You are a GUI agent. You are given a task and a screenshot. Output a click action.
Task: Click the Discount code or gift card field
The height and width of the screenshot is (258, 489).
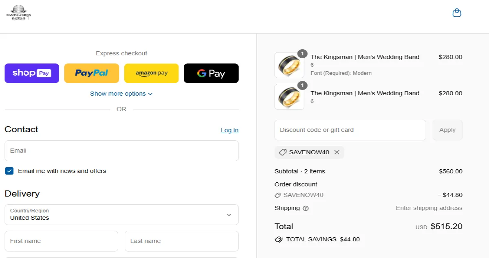[350, 130]
